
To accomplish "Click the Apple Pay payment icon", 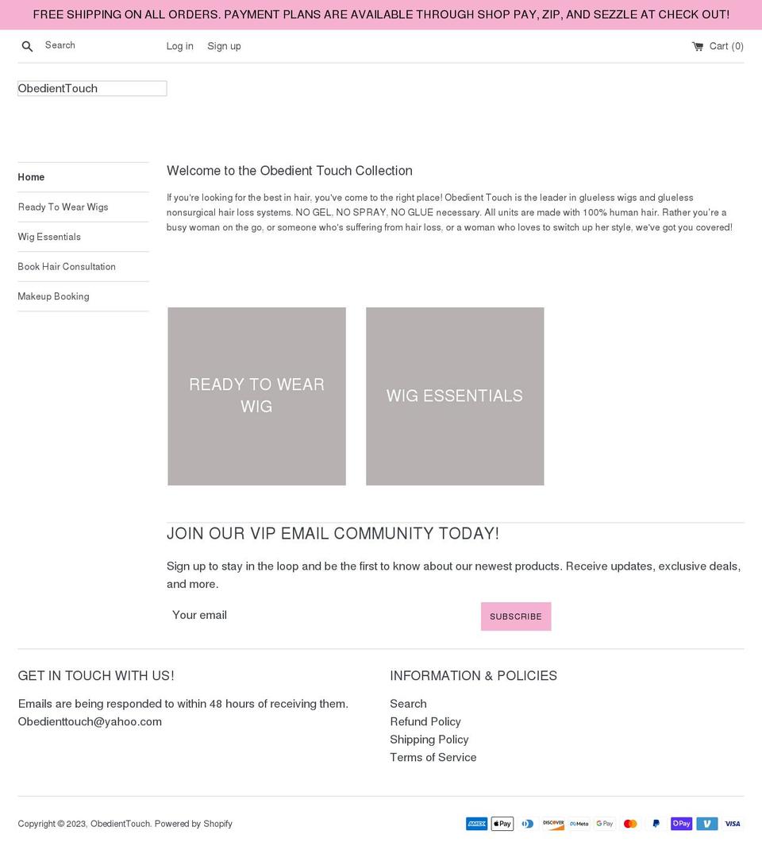I will point(502,824).
